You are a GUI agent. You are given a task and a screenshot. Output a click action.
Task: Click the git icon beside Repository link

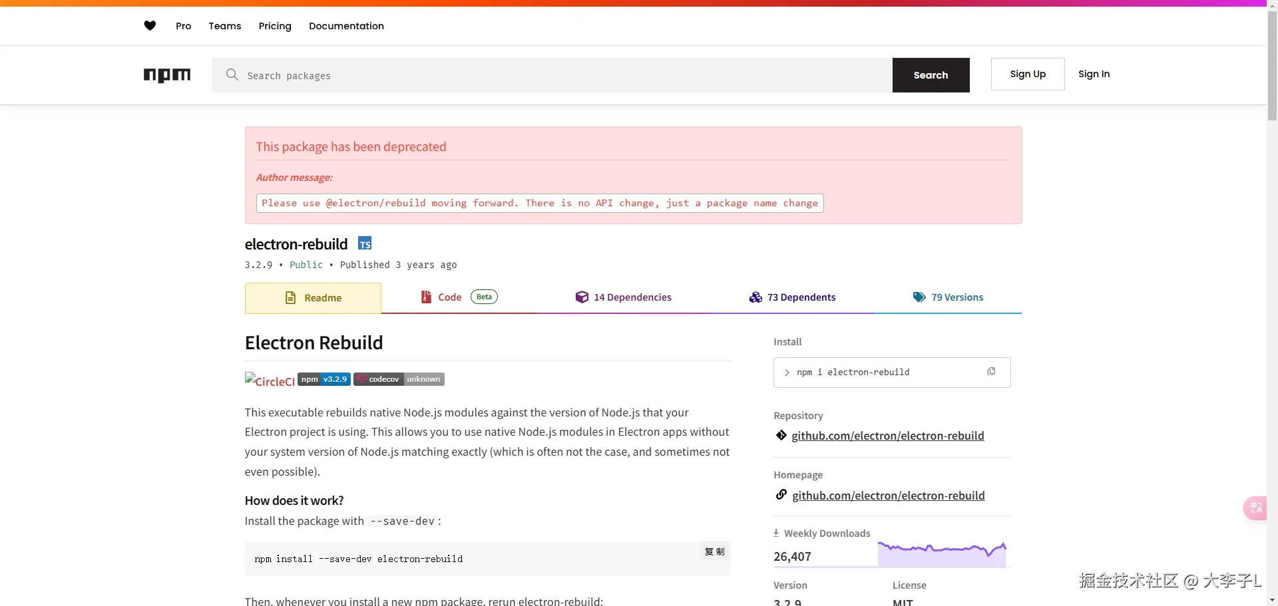(x=781, y=436)
